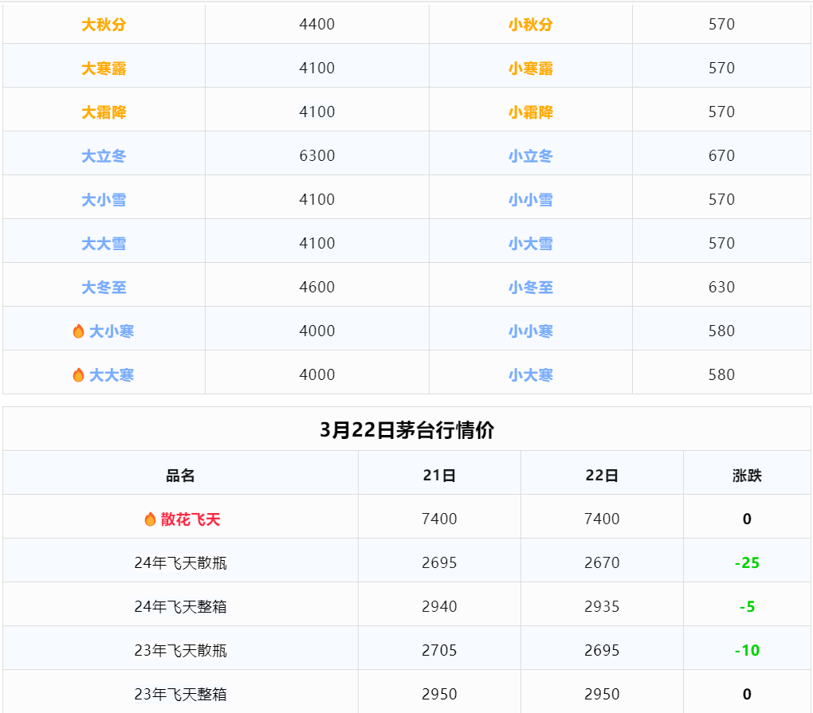Click the 涨跌 column header
This screenshot has height=713, width=813.
coord(747,476)
